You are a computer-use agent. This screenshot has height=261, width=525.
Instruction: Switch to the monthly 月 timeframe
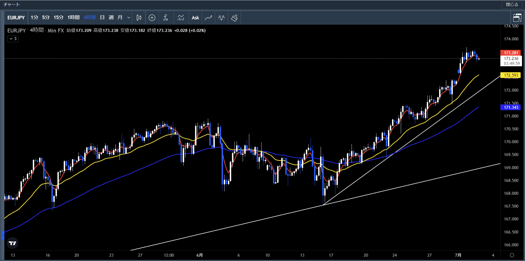(120, 17)
